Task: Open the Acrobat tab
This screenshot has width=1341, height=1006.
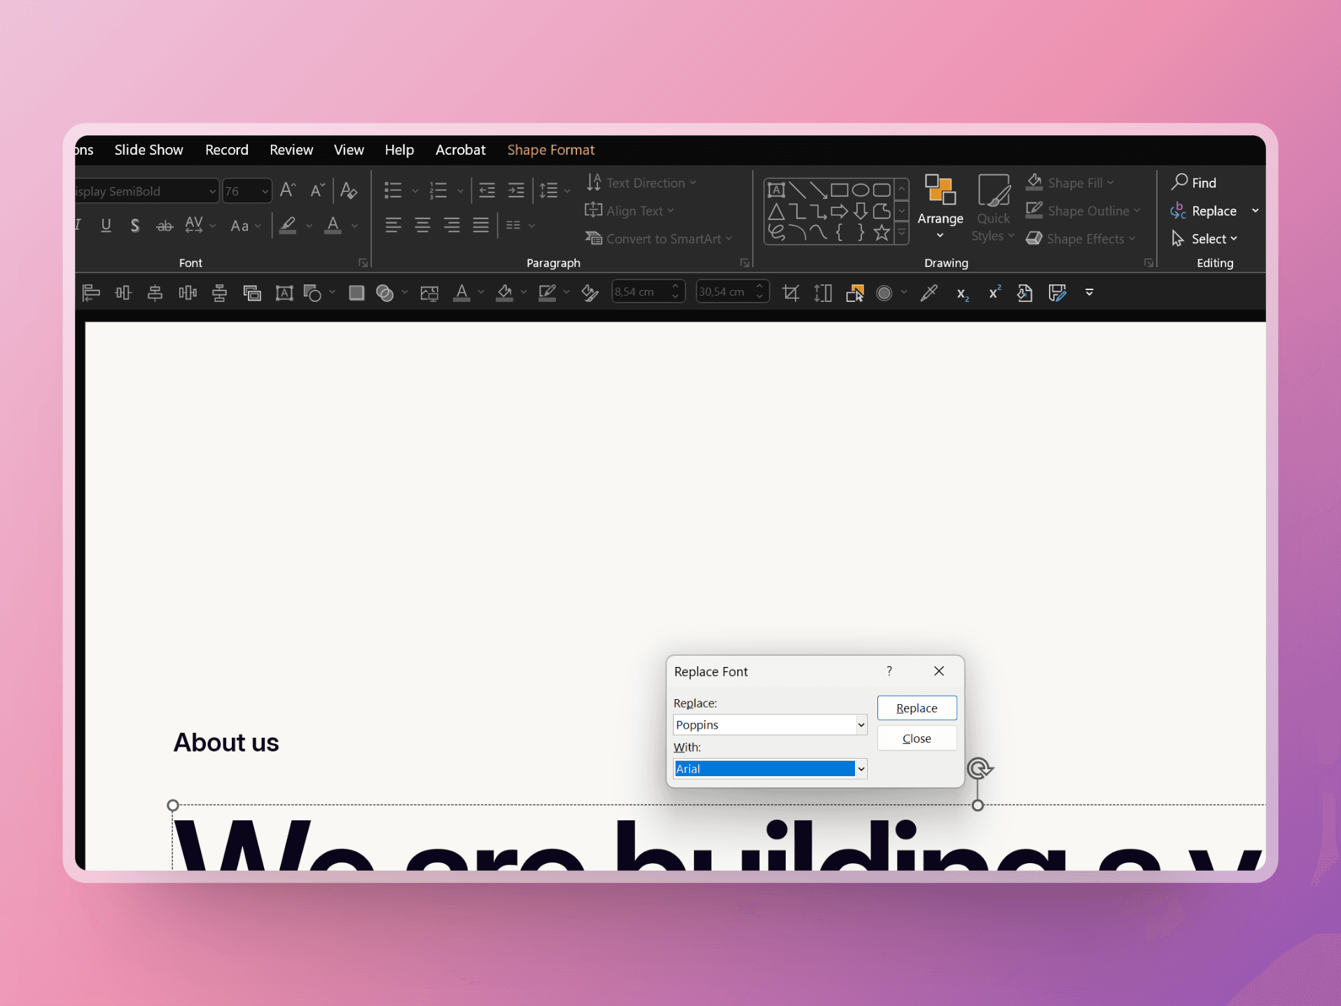Action: click(461, 150)
